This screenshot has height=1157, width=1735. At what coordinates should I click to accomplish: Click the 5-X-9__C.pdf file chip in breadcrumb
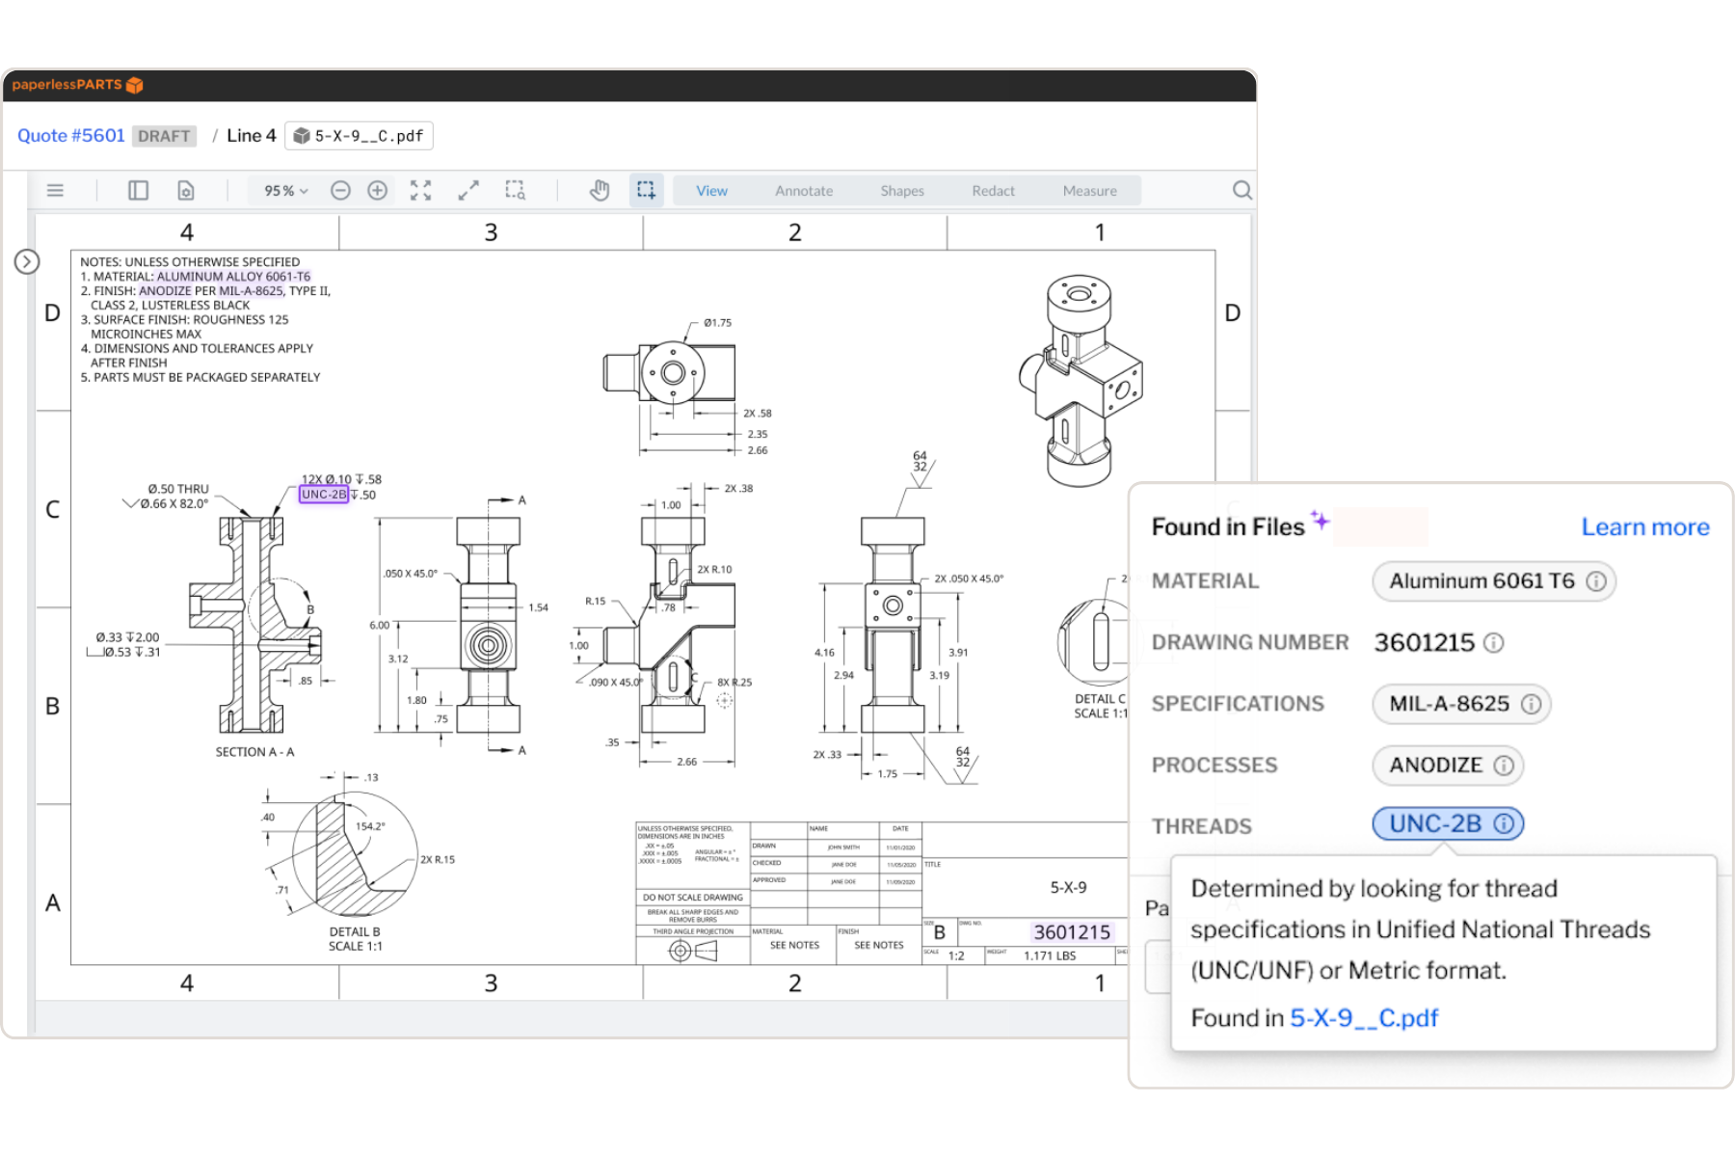coord(359,136)
